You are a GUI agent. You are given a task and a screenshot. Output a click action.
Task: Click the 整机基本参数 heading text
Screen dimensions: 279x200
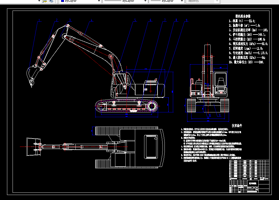point(243,16)
